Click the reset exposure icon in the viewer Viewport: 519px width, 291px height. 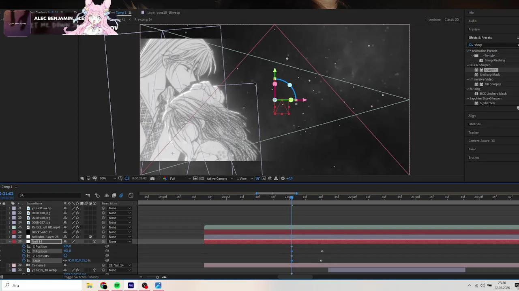click(283, 178)
